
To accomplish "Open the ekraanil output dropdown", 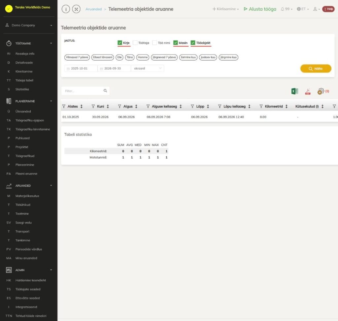I will tap(148, 68).
